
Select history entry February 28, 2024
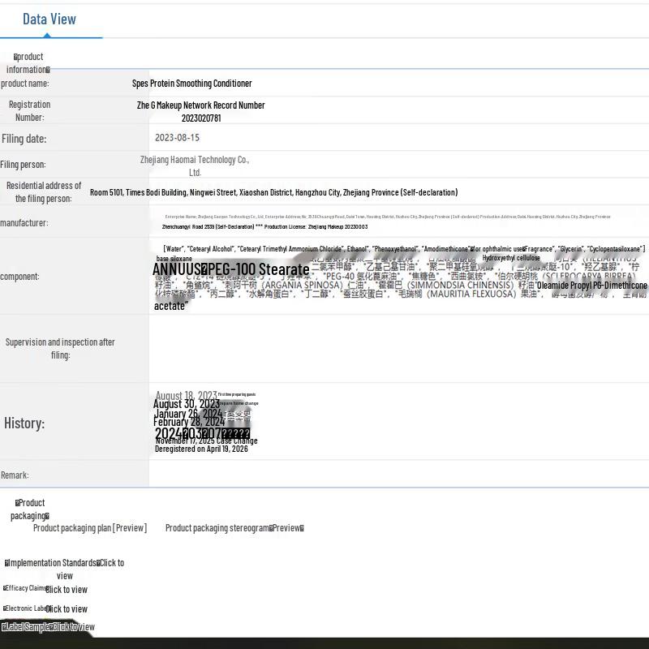tap(189, 422)
